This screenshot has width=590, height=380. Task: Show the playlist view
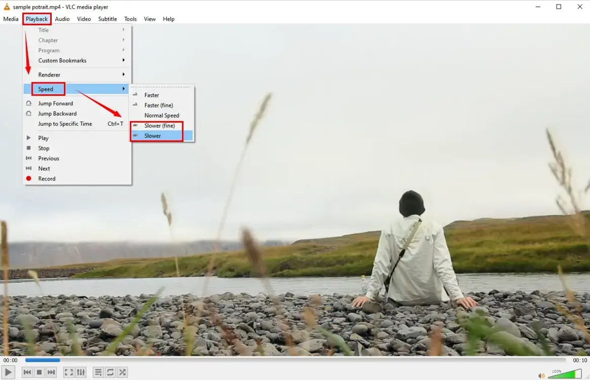click(98, 372)
